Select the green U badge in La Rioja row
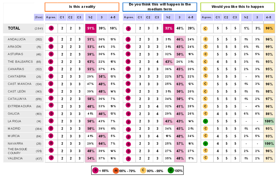Viewport: 279px width, 179px height. point(205,121)
